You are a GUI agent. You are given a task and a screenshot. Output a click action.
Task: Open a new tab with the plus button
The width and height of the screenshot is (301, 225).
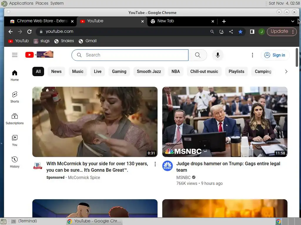(x=224, y=21)
